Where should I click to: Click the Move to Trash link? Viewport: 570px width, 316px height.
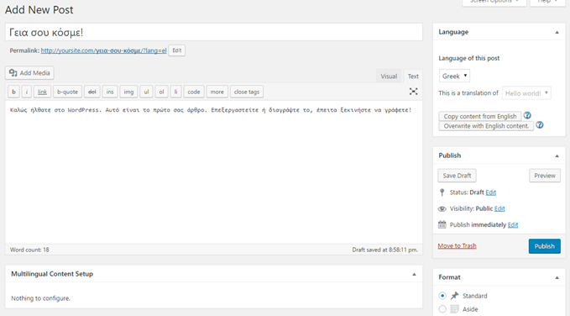(x=457, y=245)
